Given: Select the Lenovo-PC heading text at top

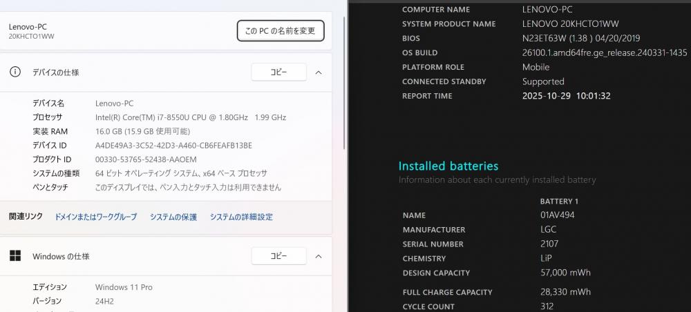Looking at the screenshot, I should 28,27.
